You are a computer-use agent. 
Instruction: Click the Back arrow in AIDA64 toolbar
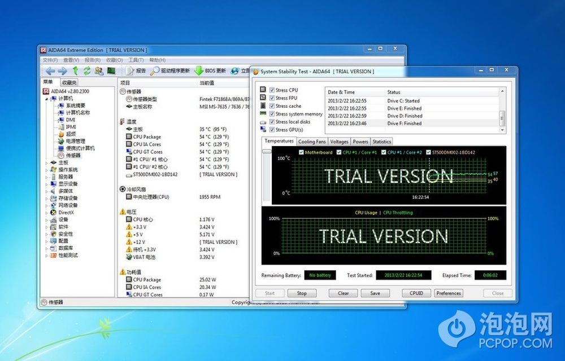pos(50,71)
